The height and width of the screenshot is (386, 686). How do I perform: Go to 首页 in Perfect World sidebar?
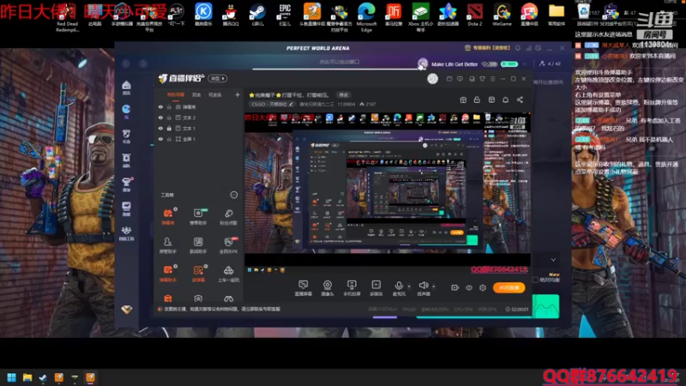pyautogui.click(x=126, y=87)
